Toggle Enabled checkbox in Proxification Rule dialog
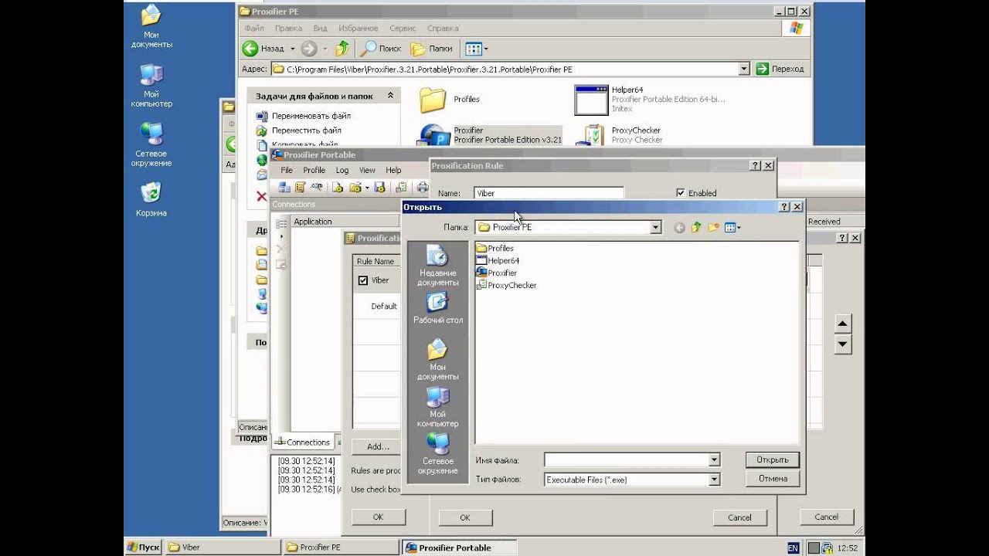 (x=680, y=193)
